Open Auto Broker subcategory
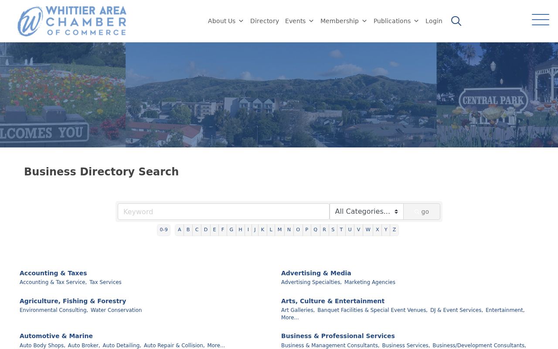This screenshot has height=349, width=558. [x=83, y=346]
